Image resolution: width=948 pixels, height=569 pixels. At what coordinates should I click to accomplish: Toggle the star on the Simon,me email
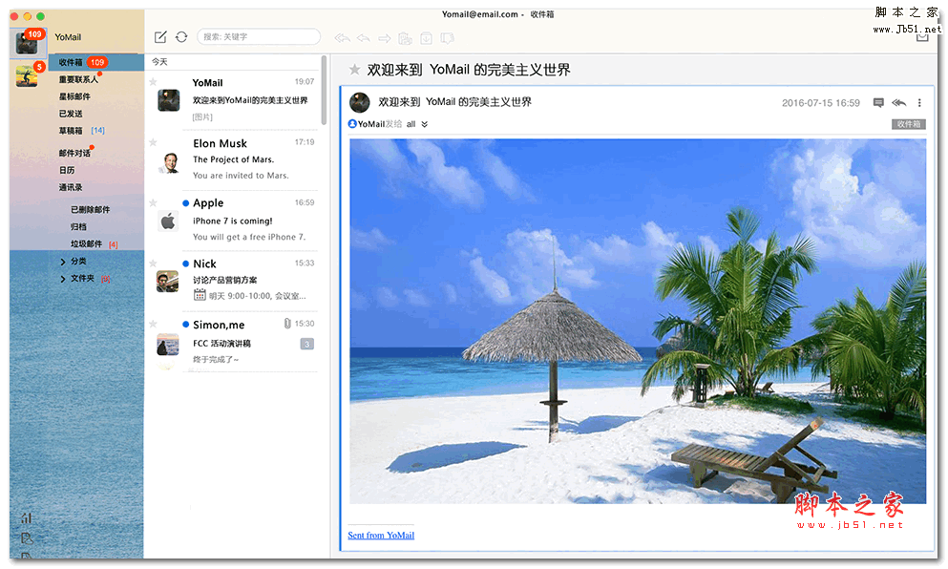pyautogui.click(x=153, y=324)
